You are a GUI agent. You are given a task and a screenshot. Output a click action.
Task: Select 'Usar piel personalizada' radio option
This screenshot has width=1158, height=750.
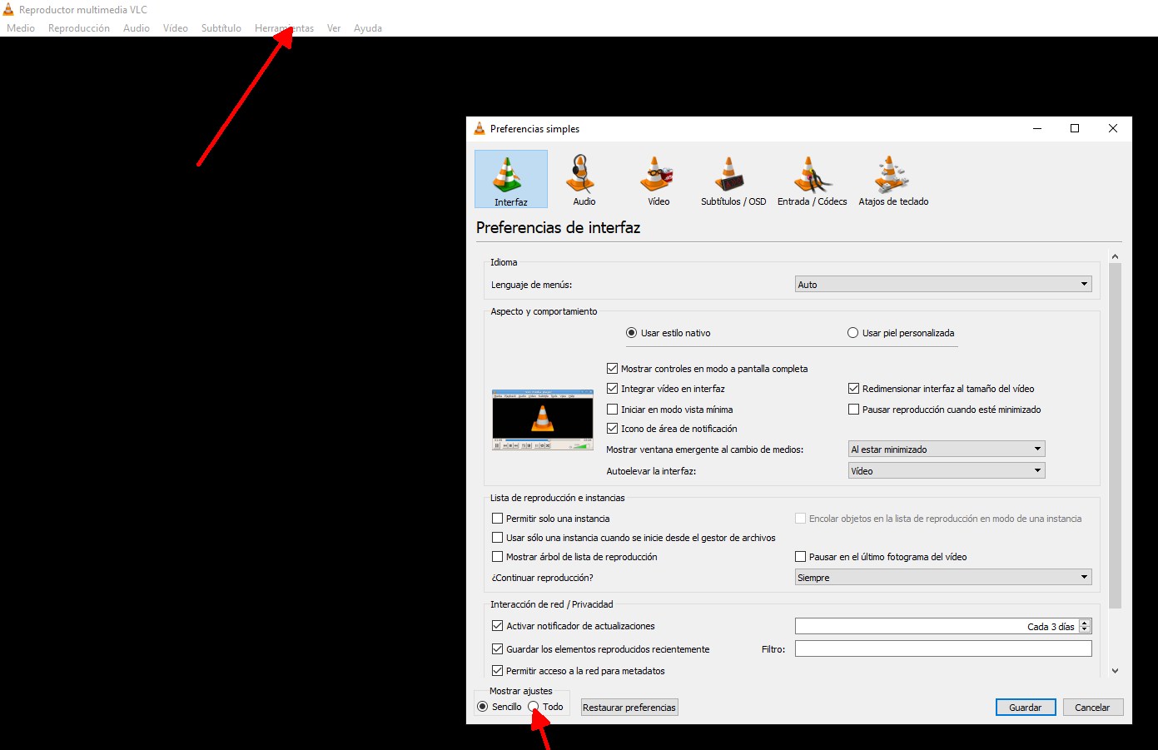tap(852, 333)
